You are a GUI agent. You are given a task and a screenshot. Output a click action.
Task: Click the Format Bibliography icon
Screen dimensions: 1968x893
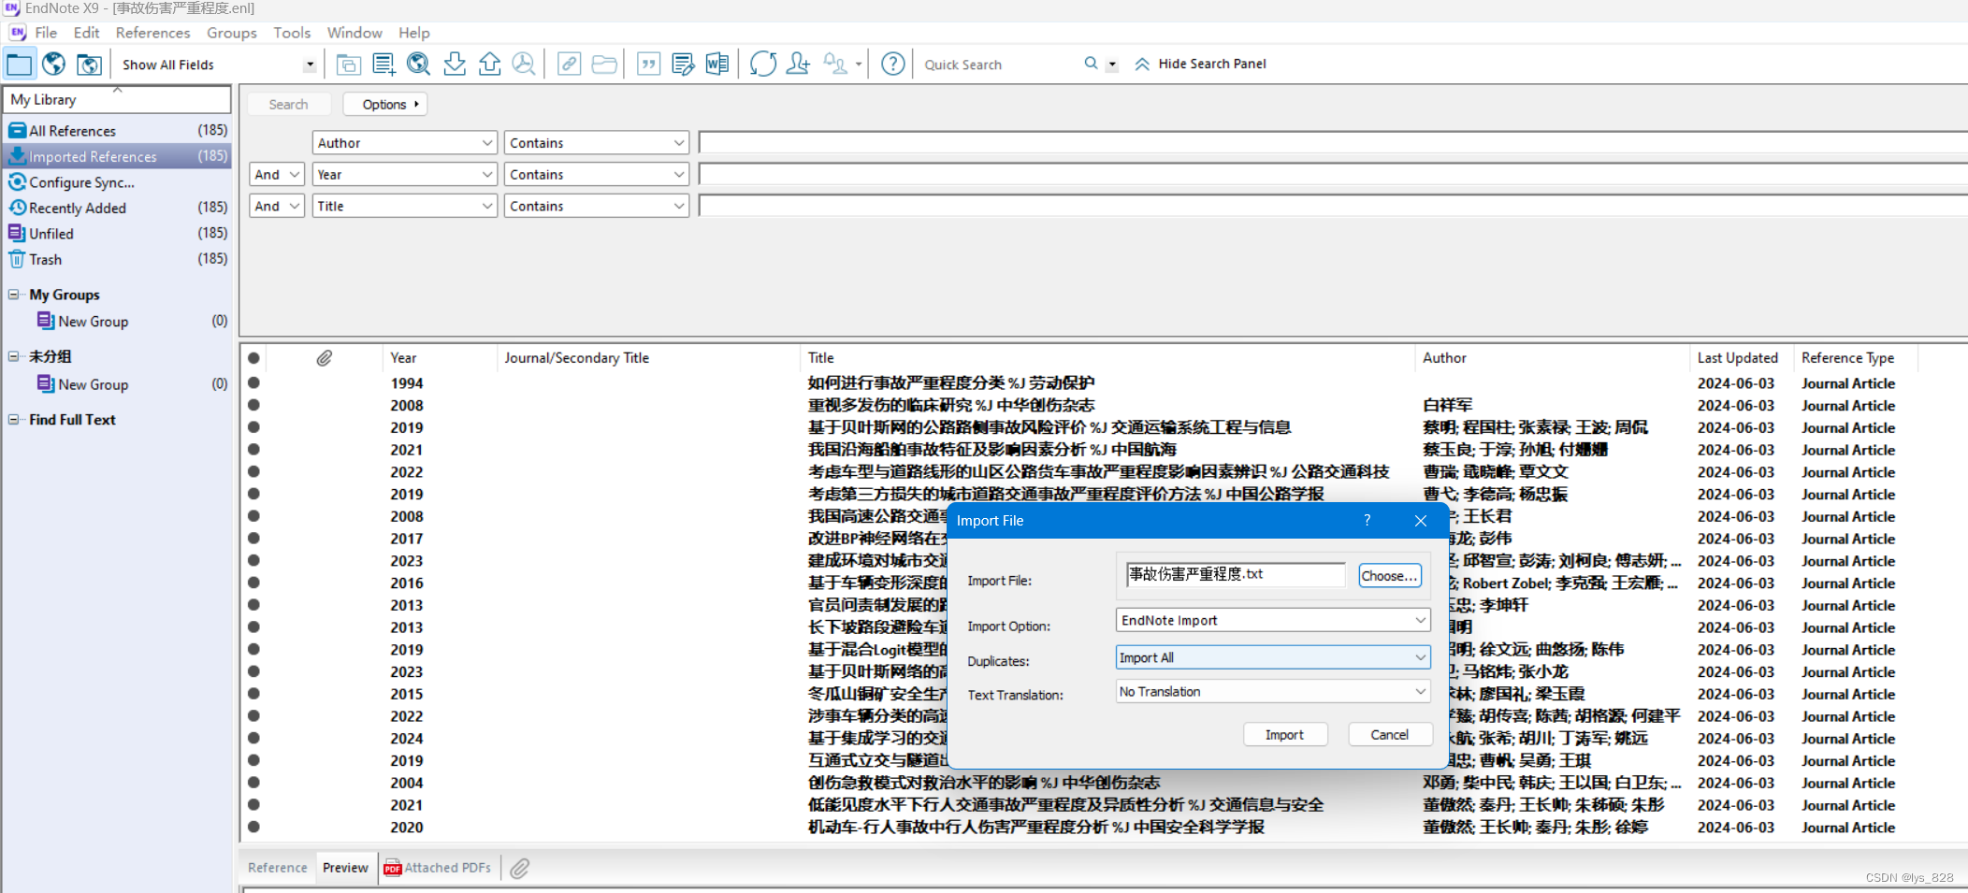(x=683, y=65)
